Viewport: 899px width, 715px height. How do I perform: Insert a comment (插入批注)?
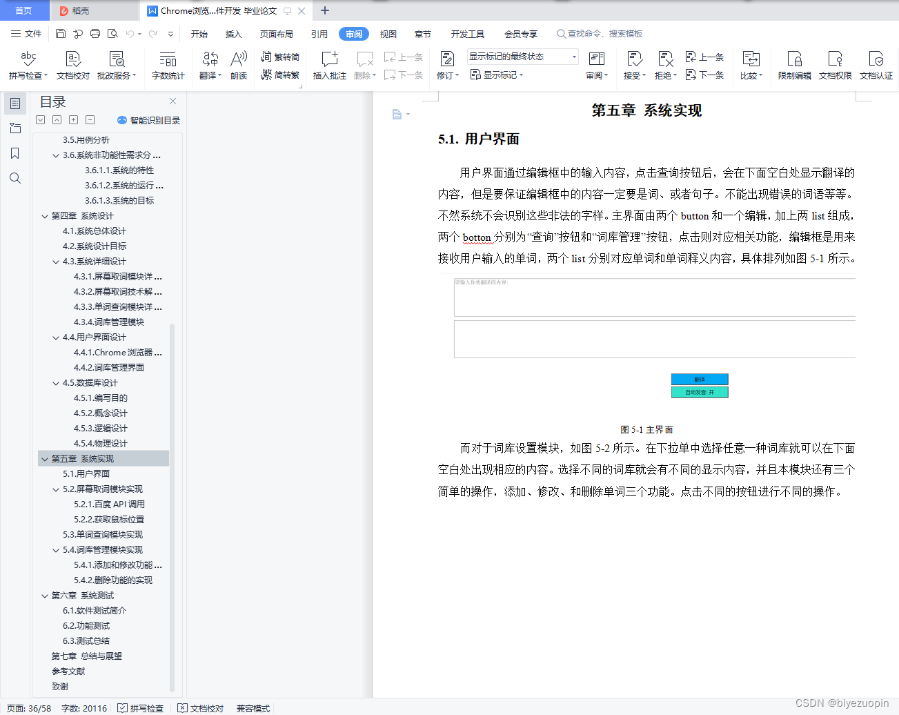[330, 66]
